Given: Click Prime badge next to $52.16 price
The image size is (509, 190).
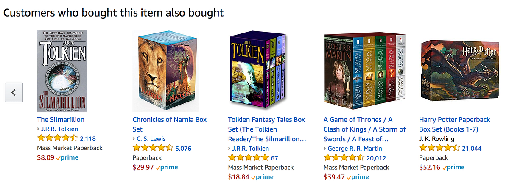Looking at the screenshot, I should pyautogui.click(x=454, y=167).
